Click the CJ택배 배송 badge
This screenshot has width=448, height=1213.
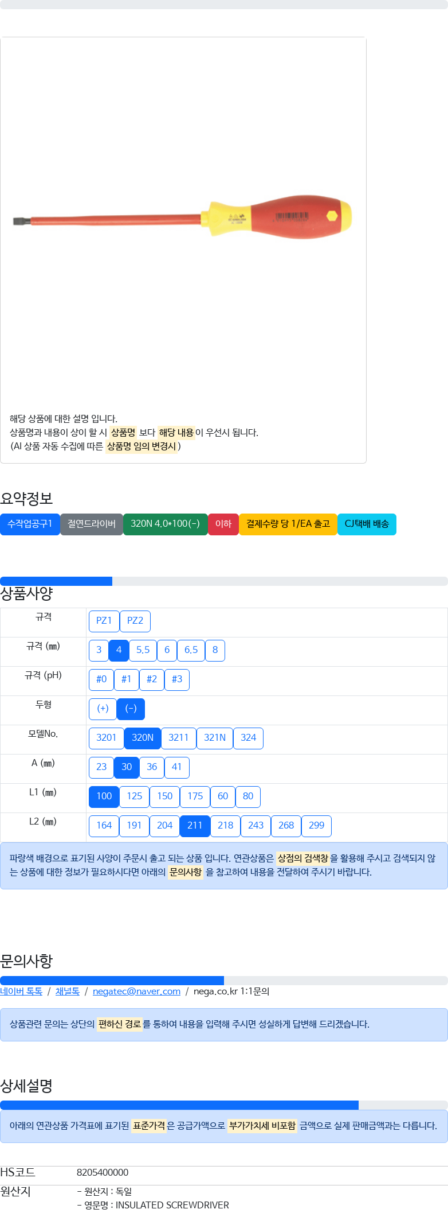coord(367,524)
